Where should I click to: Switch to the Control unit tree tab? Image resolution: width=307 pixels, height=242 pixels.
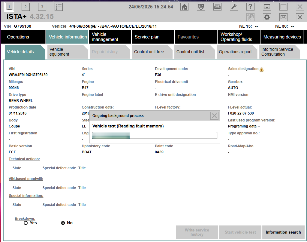point(152,52)
